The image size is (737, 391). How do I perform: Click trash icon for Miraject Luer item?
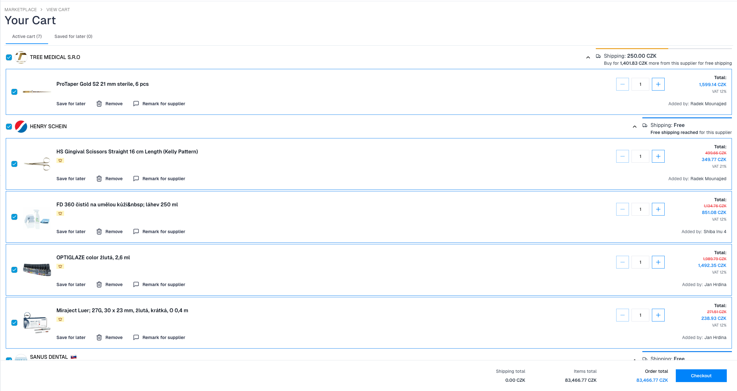[x=99, y=337]
